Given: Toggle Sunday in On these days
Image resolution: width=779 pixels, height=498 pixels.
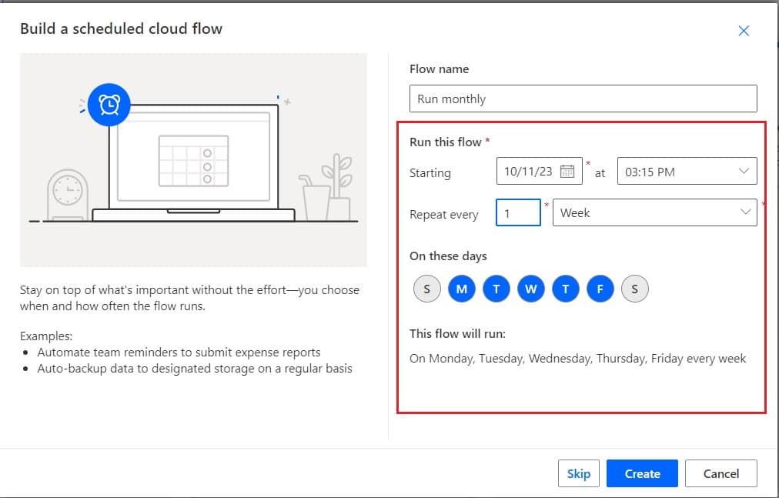Looking at the screenshot, I should (x=426, y=289).
